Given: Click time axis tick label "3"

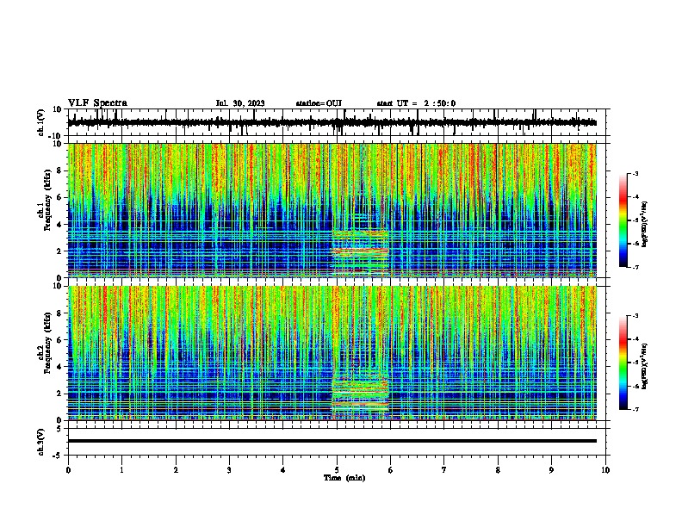Looking at the screenshot, I should click(229, 470).
